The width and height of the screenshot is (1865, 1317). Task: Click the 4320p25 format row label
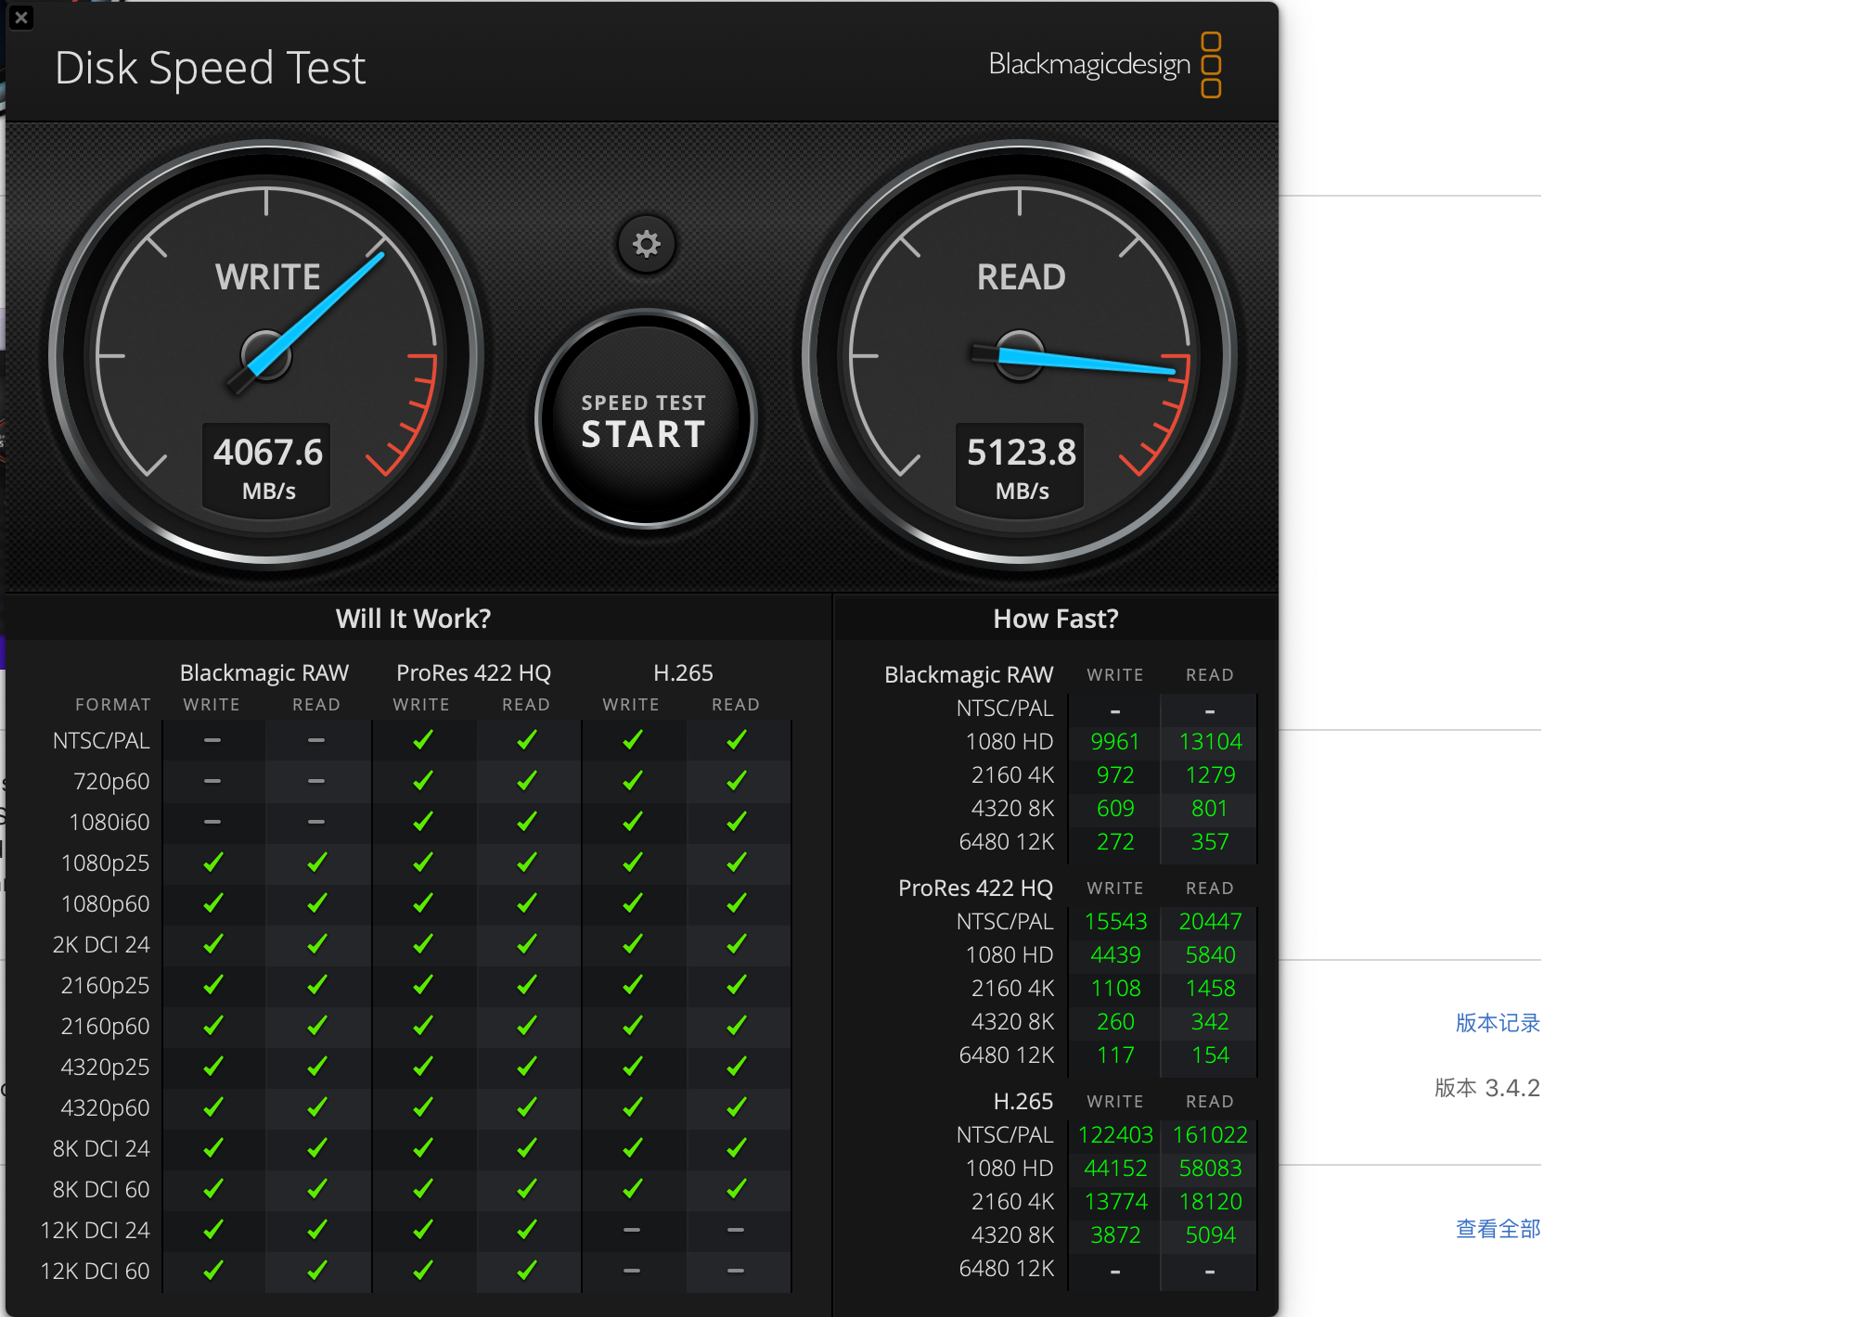click(x=105, y=1067)
